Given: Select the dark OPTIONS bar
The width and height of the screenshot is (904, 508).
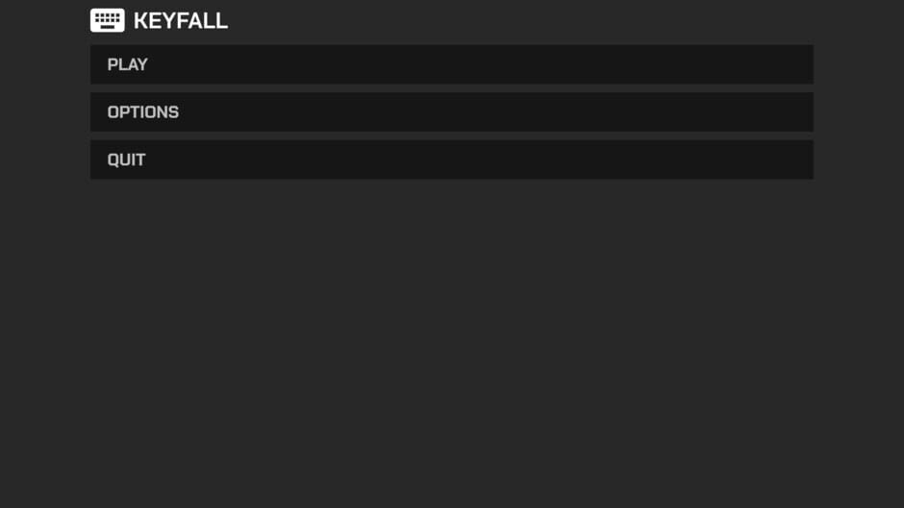Looking at the screenshot, I should (x=451, y=112).
